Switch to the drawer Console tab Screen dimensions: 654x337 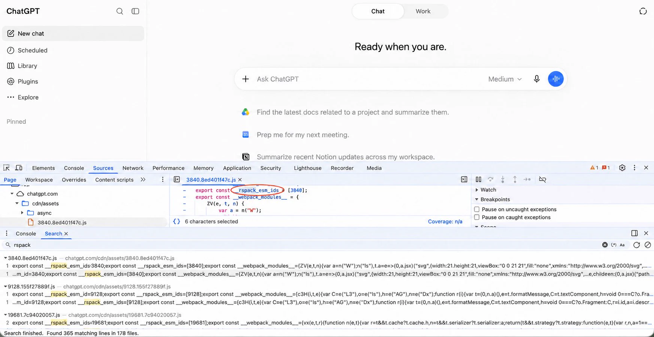tap(26, 233)
